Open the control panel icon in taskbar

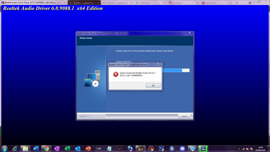pos(193,148)
